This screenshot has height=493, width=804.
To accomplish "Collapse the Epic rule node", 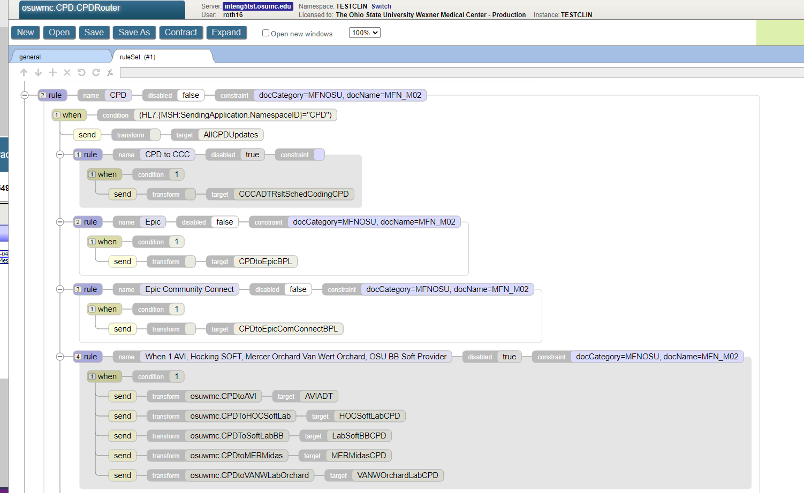I will [60, 222].
